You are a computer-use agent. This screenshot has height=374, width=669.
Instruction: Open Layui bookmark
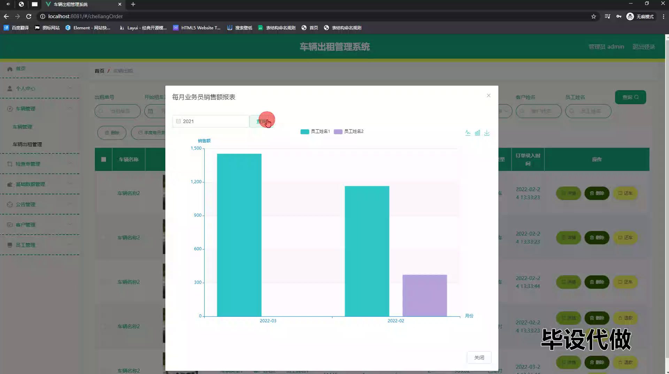(x=143, y=28)
